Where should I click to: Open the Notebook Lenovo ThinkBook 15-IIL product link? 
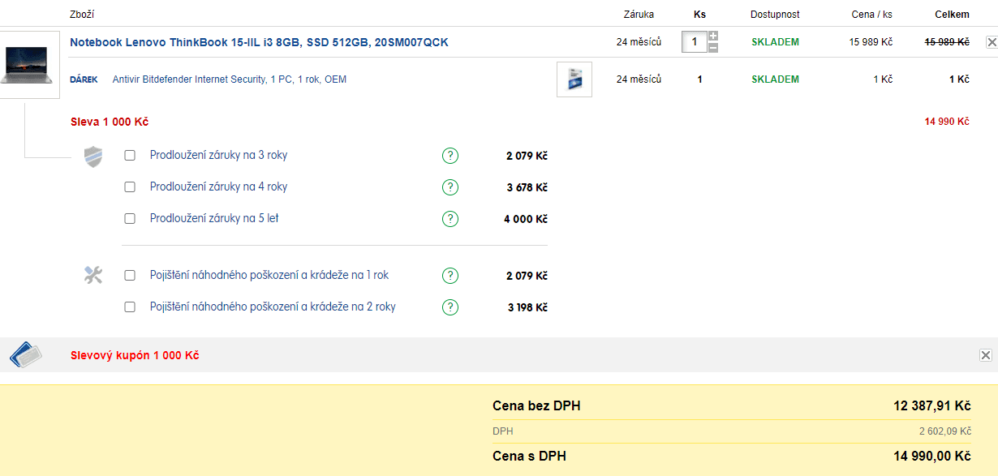(259, 42)
